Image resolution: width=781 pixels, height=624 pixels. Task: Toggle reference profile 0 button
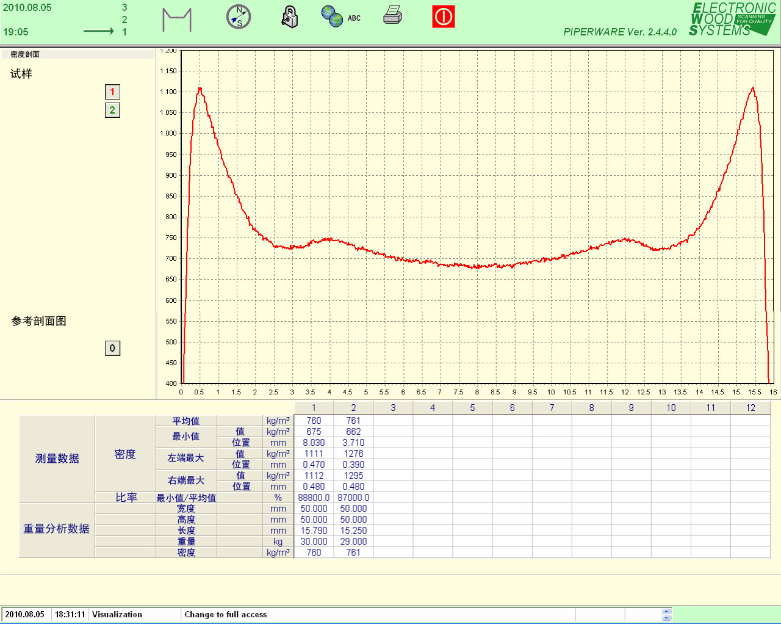(x=112, y=349)
